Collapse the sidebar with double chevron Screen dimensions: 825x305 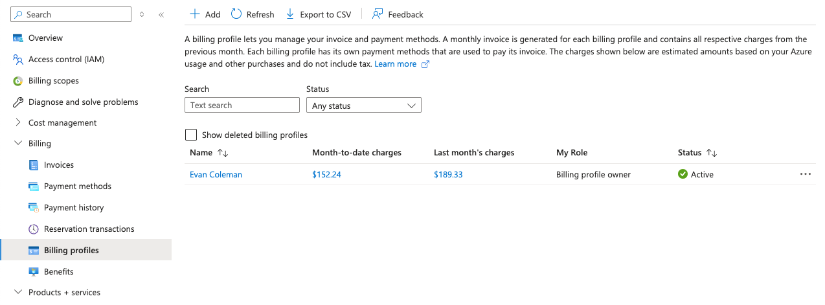161,14
